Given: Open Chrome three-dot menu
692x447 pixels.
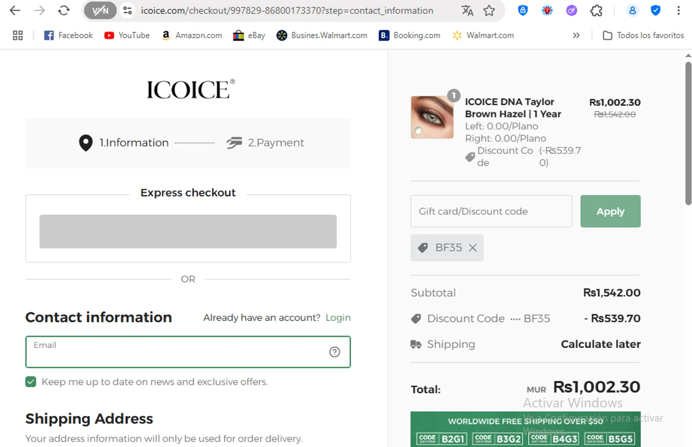Looking at the screenshot, I should pyautogui.click(x=679, y=11).
